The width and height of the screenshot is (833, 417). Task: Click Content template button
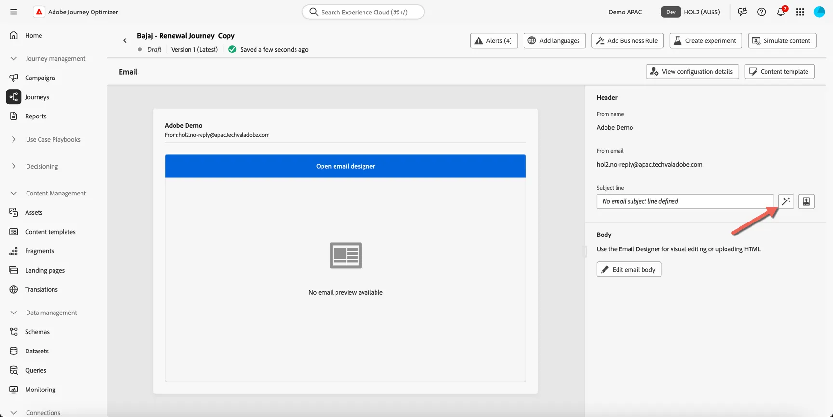779,71
